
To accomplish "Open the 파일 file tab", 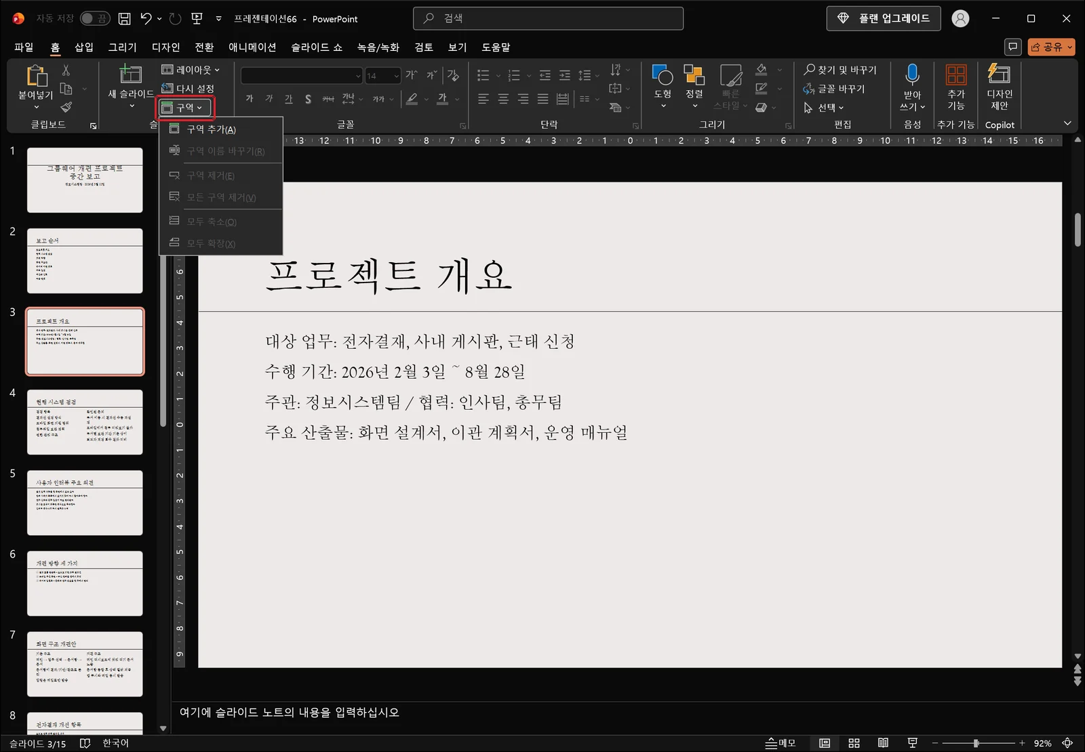I will (x=24, y=47).
